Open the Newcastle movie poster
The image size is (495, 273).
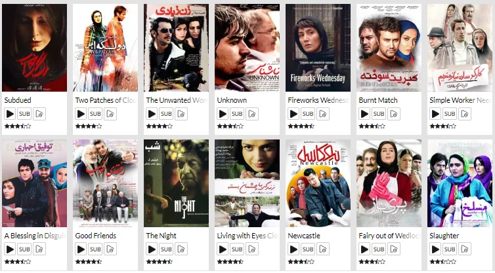pyautogui.click(x=318, y=183)
